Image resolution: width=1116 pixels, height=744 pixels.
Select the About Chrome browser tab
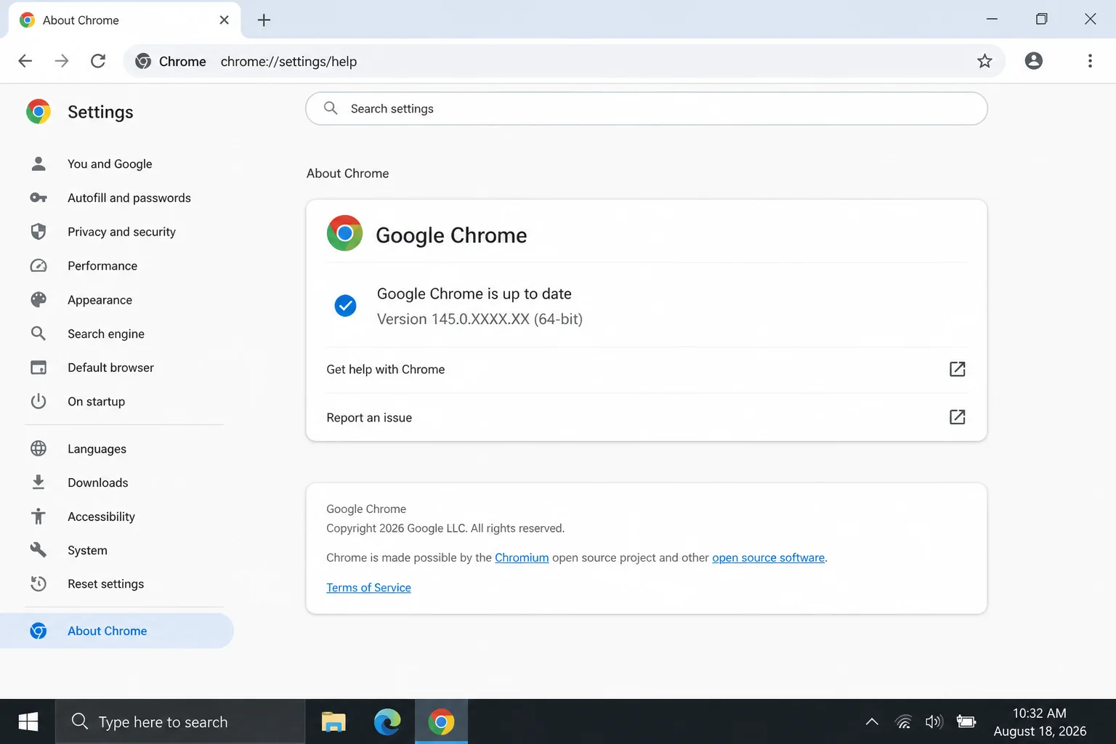[x=124, y=20]
